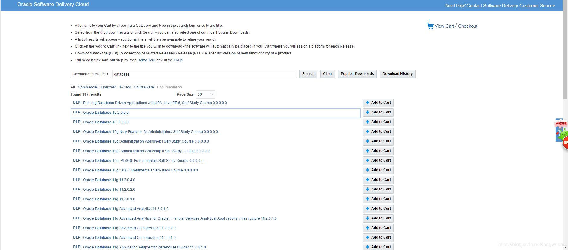Open the Download Package category dropdown
This screenshot has height=250, width=568.
coord(91,74)
